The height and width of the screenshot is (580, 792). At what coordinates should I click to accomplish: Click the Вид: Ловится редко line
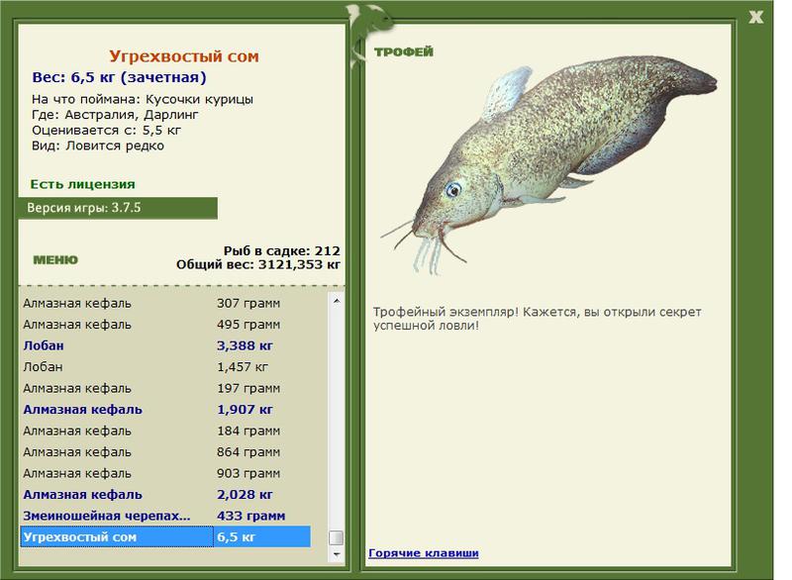pyautogui.click(x=98, y=145)
